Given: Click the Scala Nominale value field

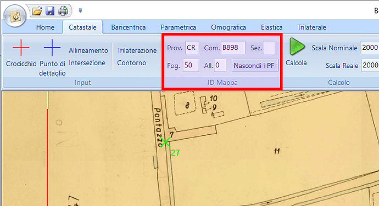Looking at the screenshot, I should pos(370,48).
